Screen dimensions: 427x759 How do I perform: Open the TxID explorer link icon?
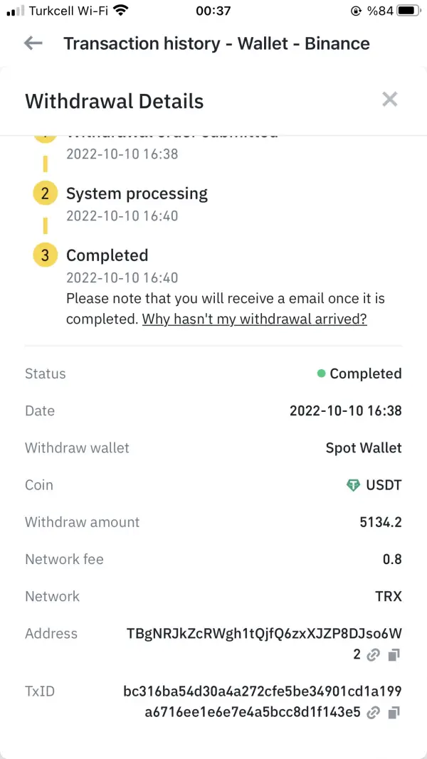coord(373,712)
